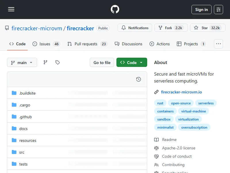This screenshot has height=173, width=230.
Task: Switch to the Issues tab
Action: click(x=45, y=44)
